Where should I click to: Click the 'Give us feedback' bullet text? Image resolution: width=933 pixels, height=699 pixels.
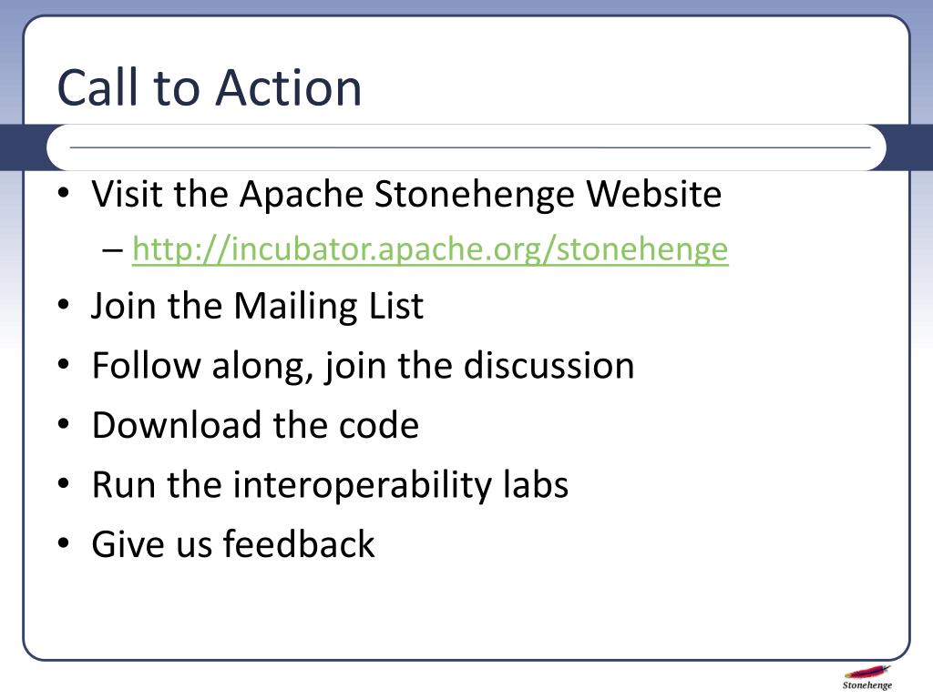pyautogui.click(x=233, y=544)
